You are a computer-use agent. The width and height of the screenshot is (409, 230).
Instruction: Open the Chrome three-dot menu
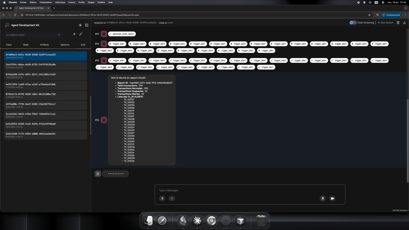405,15
